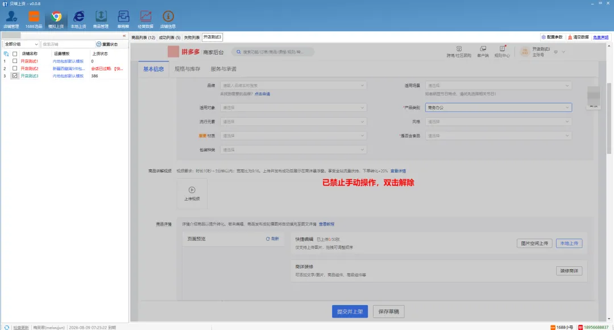Click the 装修商详 button

(569, 270)
